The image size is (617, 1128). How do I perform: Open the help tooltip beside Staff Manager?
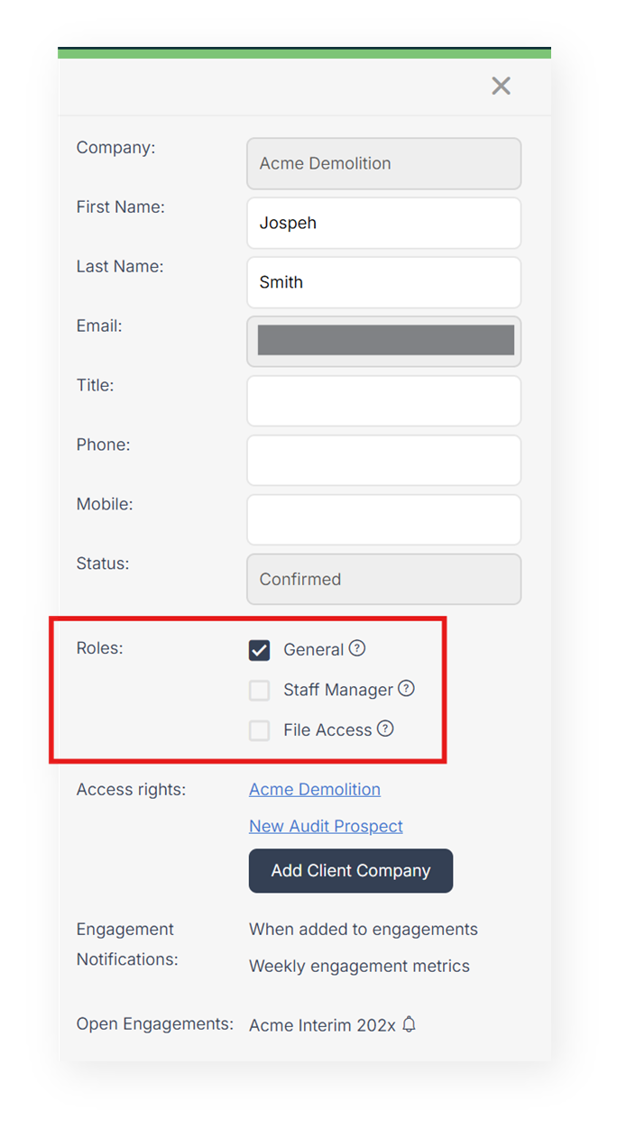[x=407, y=688]
